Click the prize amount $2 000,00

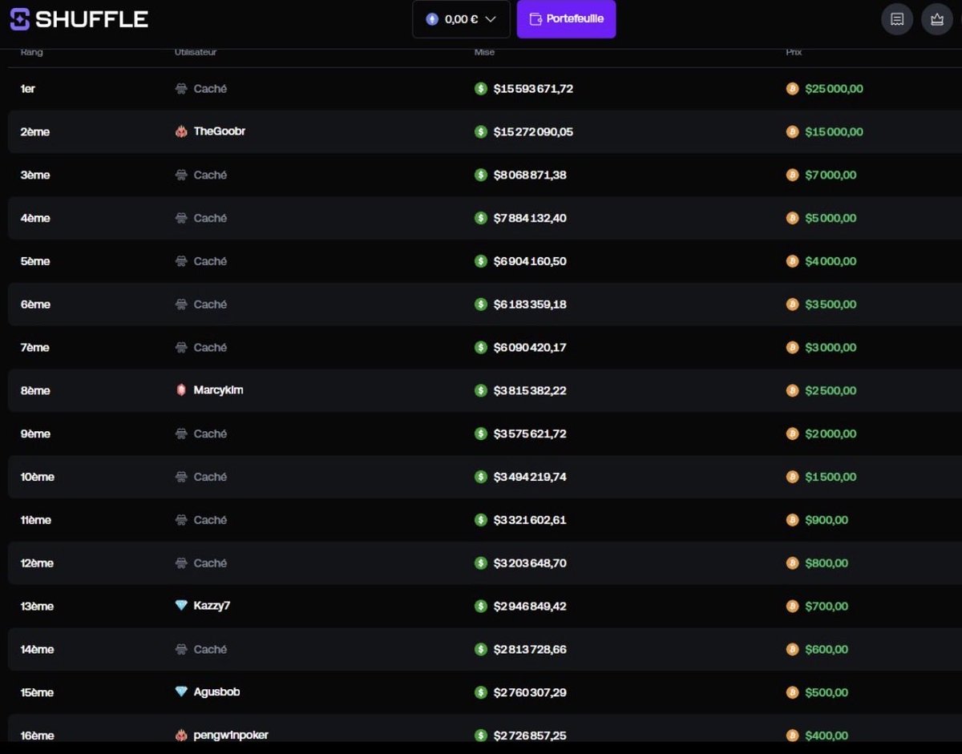click(831, 433)
